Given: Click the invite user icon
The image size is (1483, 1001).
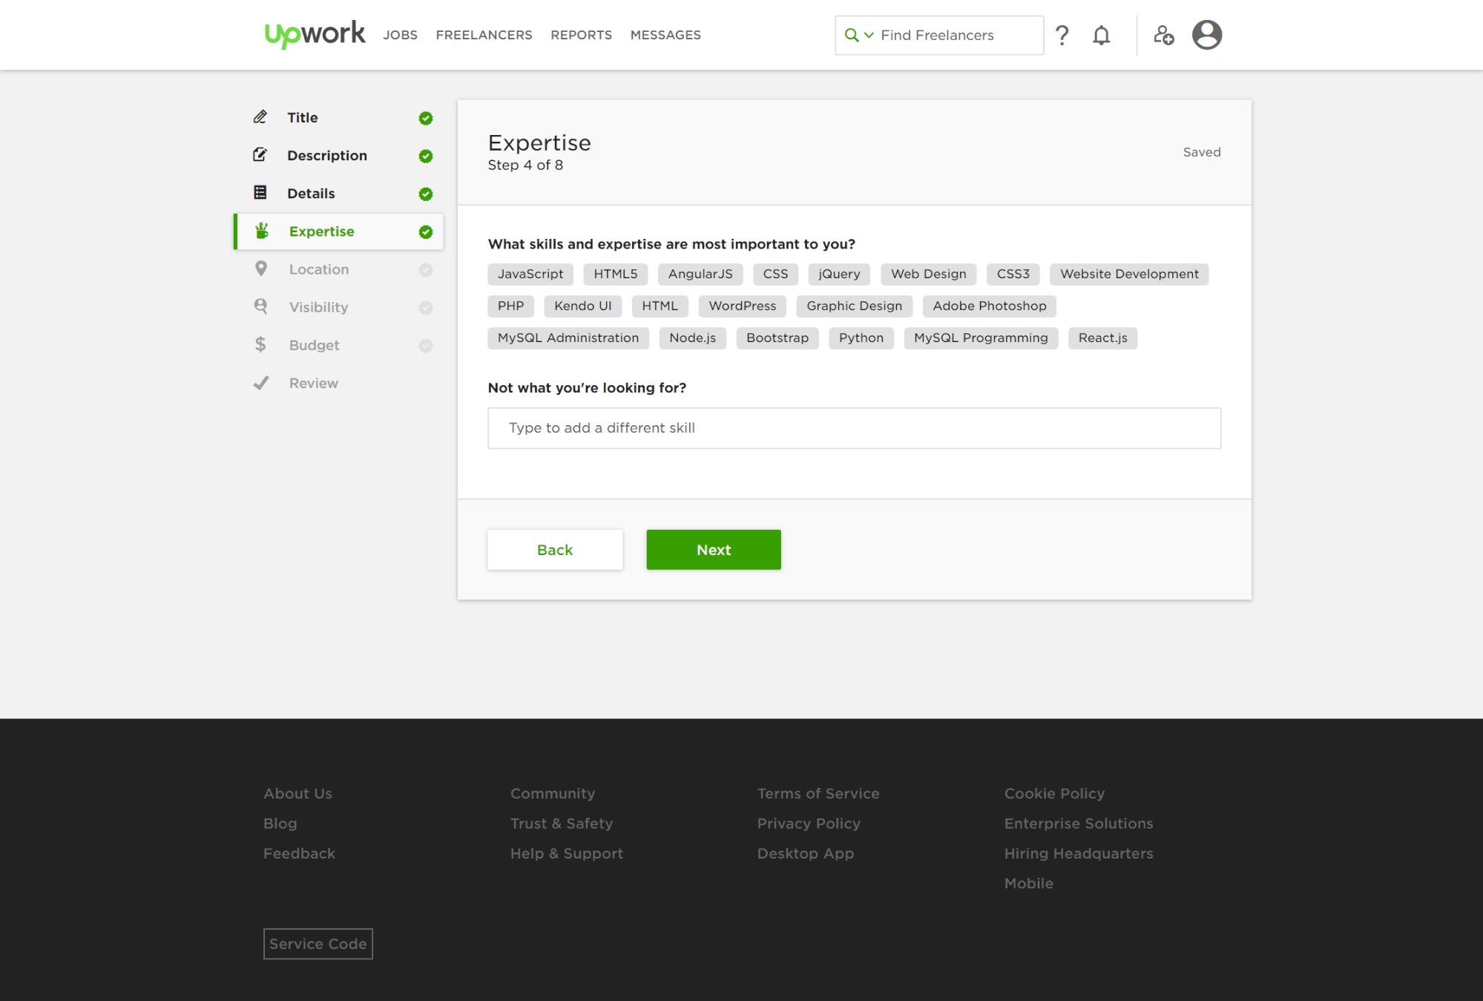Looking at the screenshot, I should (x=1163, y=35).
